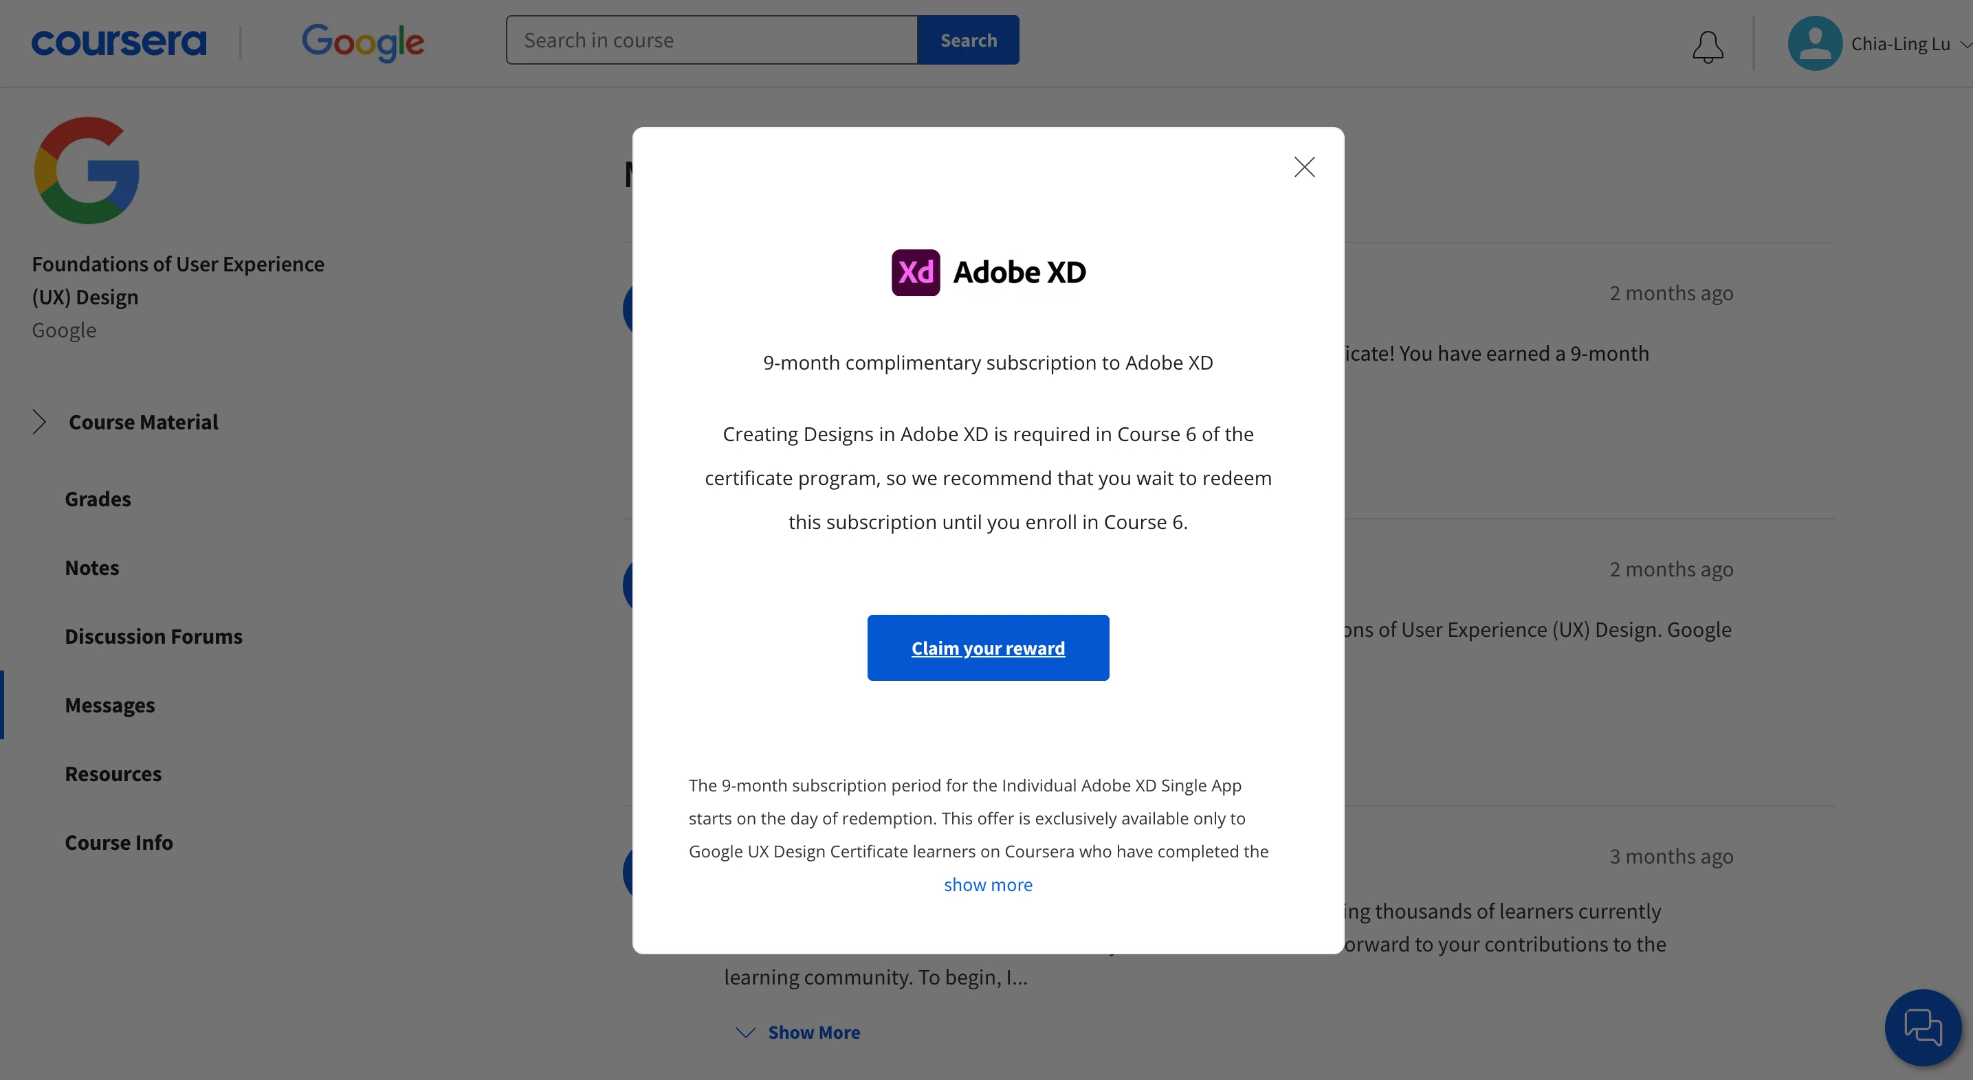The height and width of the screenshot is (1080, 1973).
Task: Go to Discussion Forums
Action: pos(153,636)
